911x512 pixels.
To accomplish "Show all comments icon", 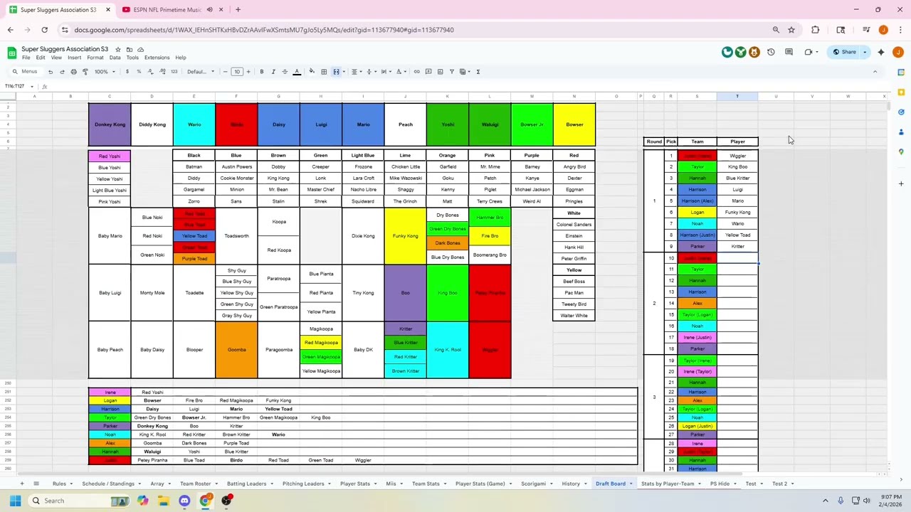I will pos(789,52).
